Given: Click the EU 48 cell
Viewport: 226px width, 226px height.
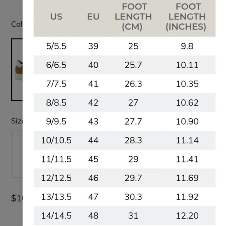Looking at the screenshot, I should coord(93,215).
